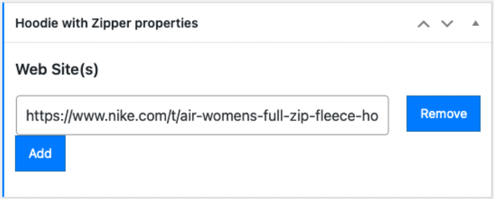Move the Hoodie with Zipper panel up
This screenshot has height=199, width=494.
pyautogui.click(x=423, y=24)
